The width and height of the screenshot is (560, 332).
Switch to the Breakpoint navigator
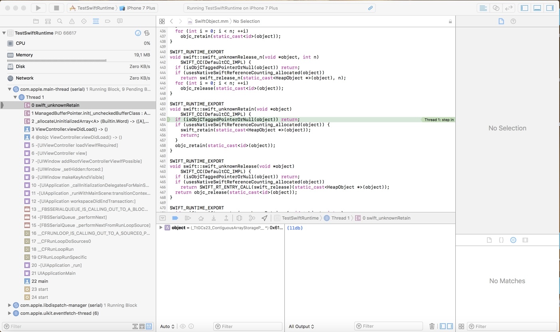[108, 21]
